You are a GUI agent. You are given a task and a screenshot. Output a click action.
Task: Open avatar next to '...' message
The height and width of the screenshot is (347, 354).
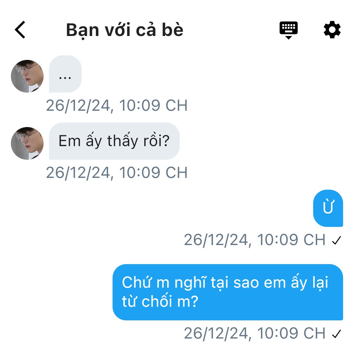click(27, 76)
